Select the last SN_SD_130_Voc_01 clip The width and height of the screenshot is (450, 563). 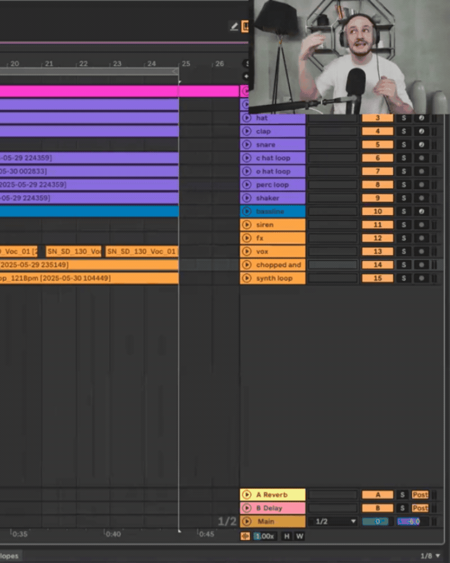[142, 251]
